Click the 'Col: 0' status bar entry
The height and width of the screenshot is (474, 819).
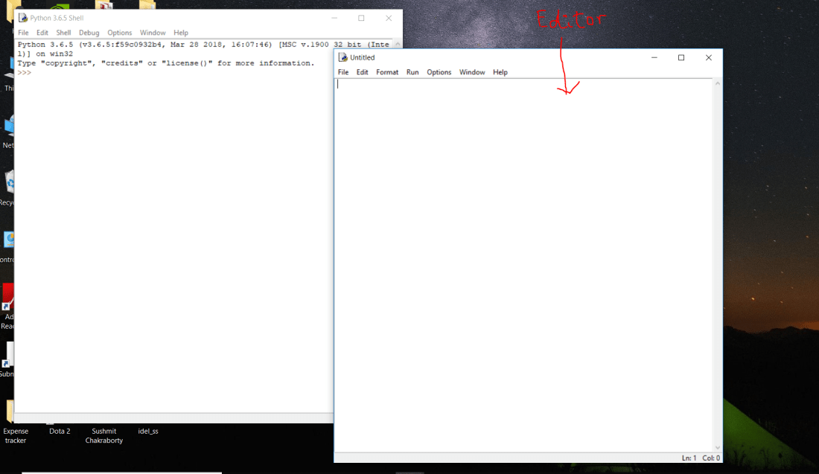711,458
